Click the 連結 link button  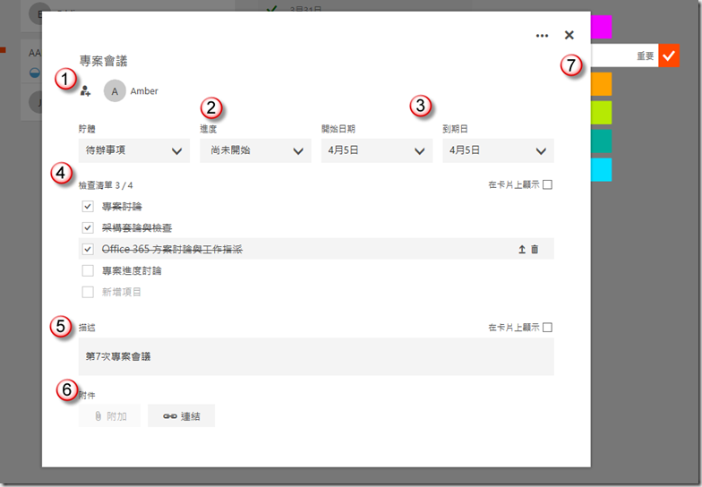181,416
